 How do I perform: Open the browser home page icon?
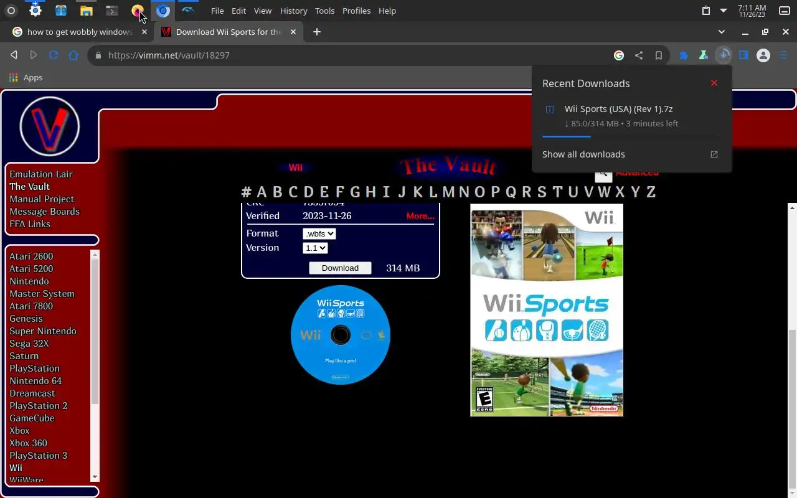(x=73, y=55)
